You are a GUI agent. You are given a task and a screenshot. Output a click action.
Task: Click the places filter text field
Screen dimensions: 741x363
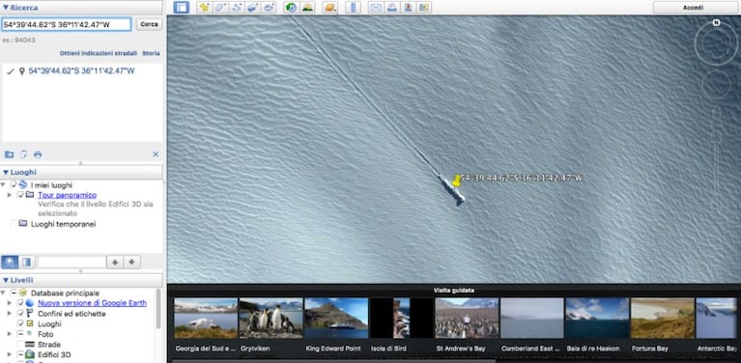coord(71,262)
